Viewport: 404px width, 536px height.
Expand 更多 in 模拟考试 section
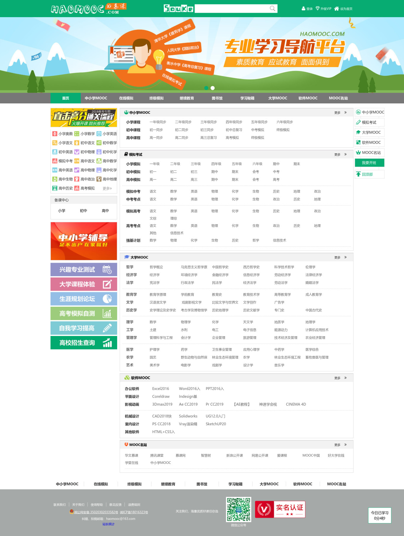click(x=340, y=155)
